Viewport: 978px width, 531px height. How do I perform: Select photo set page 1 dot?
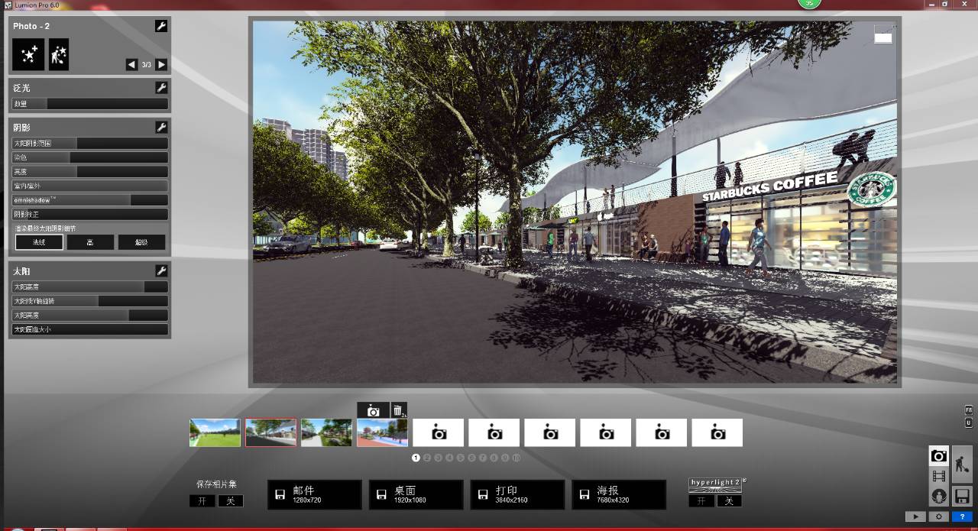[x=416, y=458]
